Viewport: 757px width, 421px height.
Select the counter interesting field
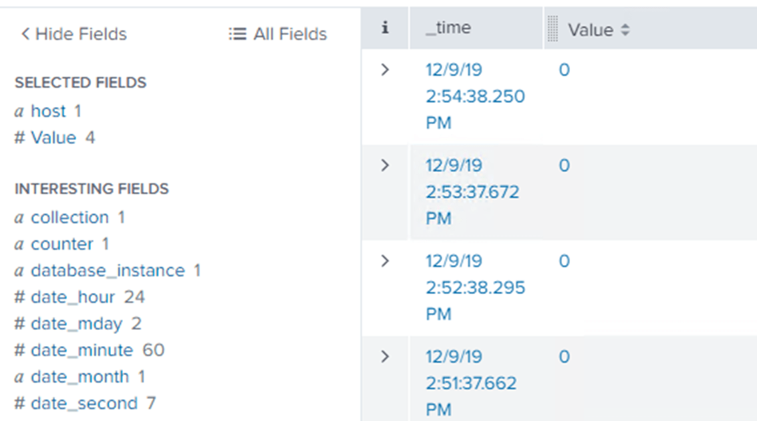point(61,244)
